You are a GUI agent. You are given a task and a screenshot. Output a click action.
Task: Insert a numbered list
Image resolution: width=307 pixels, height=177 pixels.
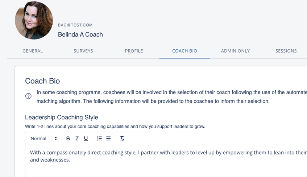[x=100, y=139]
